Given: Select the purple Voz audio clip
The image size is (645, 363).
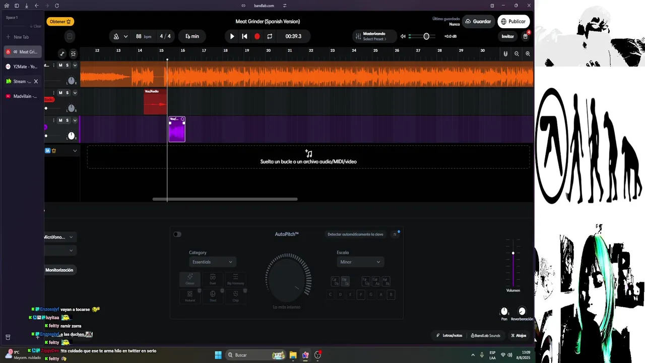Looking at the screenshot, I should pyautogui.click(x=177, y=130).
